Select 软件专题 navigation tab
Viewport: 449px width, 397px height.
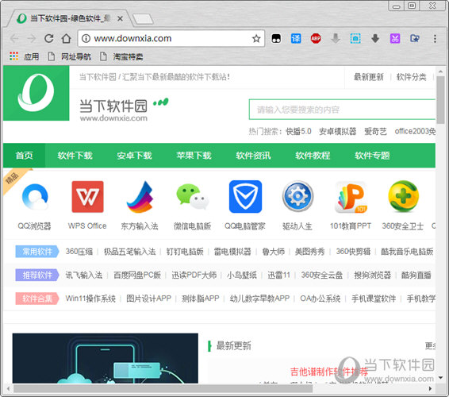point(372,156)
